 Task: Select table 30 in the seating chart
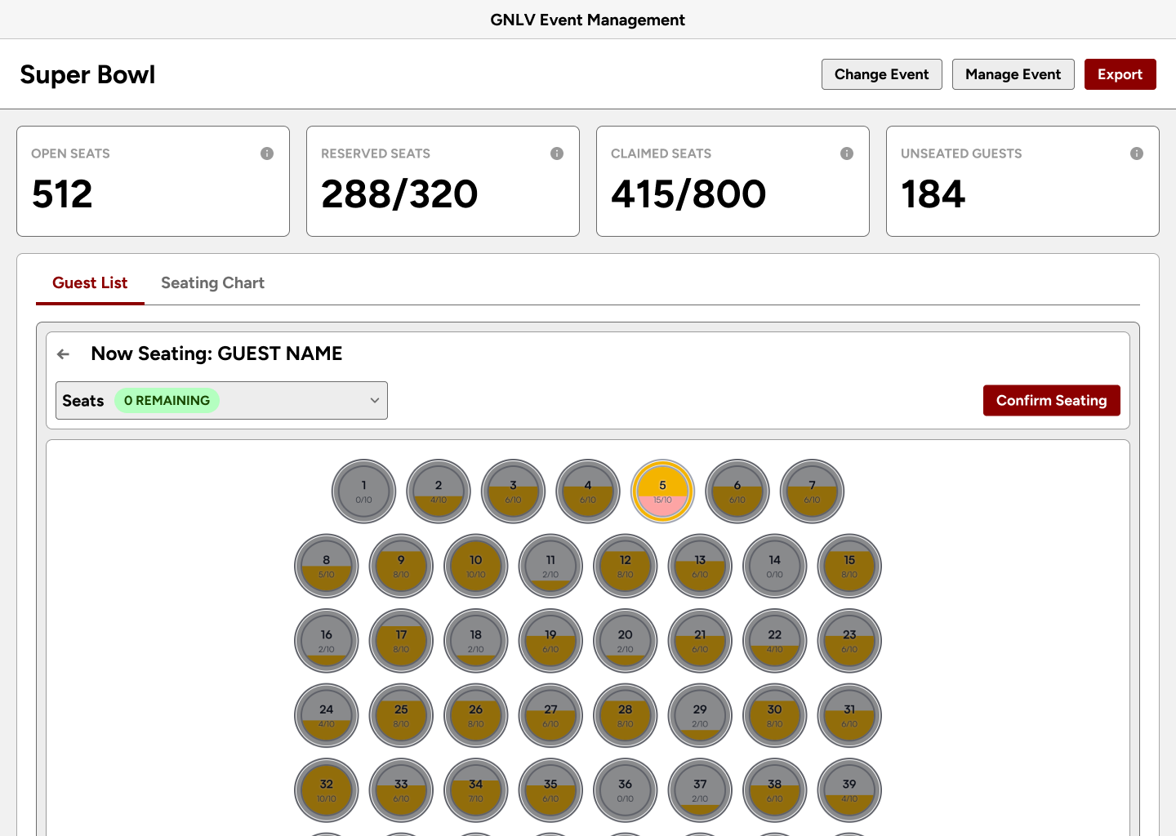[x=775, y=716]
